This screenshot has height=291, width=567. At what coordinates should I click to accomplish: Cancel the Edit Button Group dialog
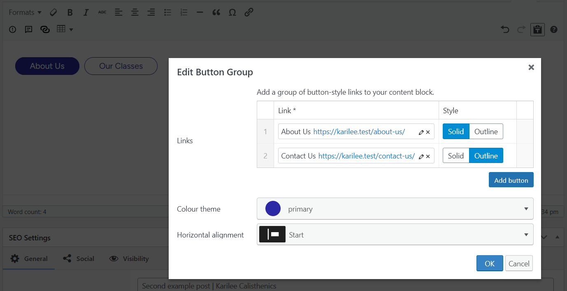pyautogui.click(x=519, y=263)
